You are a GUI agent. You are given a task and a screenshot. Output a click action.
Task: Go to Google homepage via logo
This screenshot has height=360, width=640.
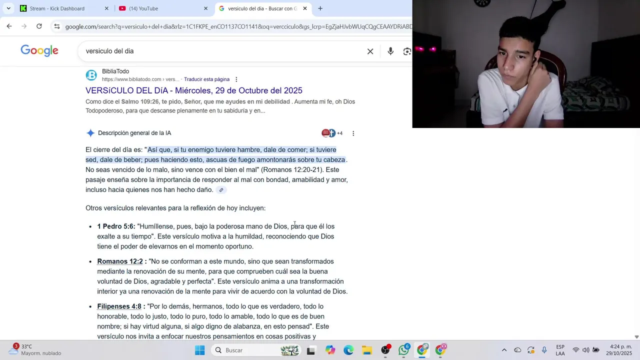39,50
